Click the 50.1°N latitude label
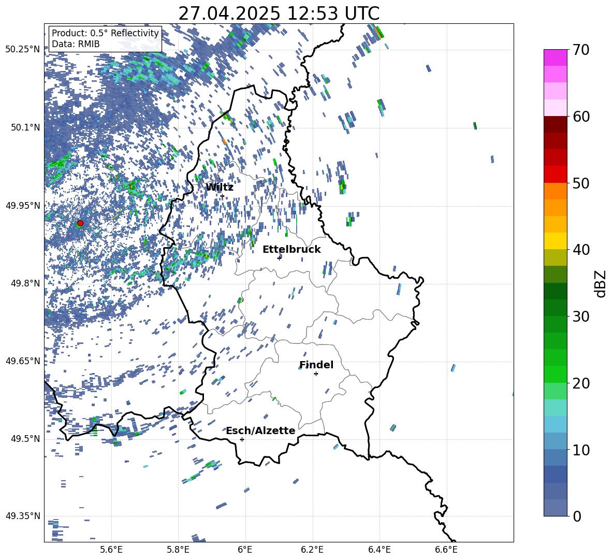The width and height of the screenshot is (613, 560). tap(25, 127)
